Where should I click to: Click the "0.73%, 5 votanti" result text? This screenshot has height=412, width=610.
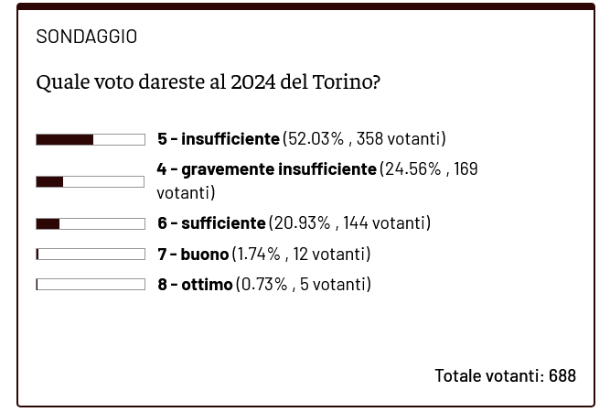pos(304,285)
